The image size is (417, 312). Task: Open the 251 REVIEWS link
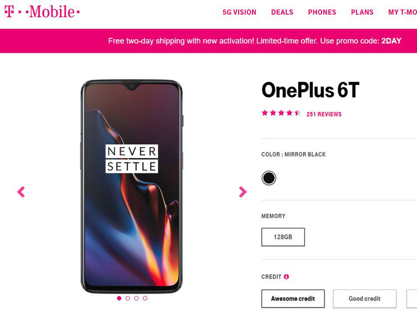click(324, 114)
